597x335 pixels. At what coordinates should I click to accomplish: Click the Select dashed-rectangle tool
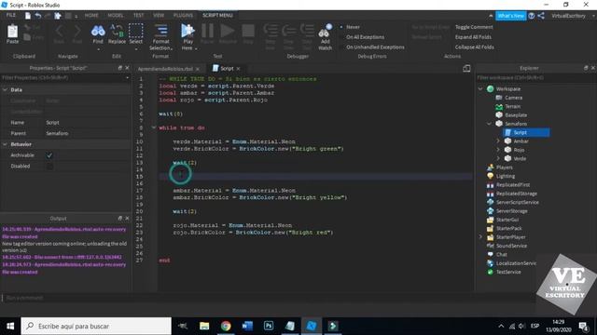[x=136, y=31]
